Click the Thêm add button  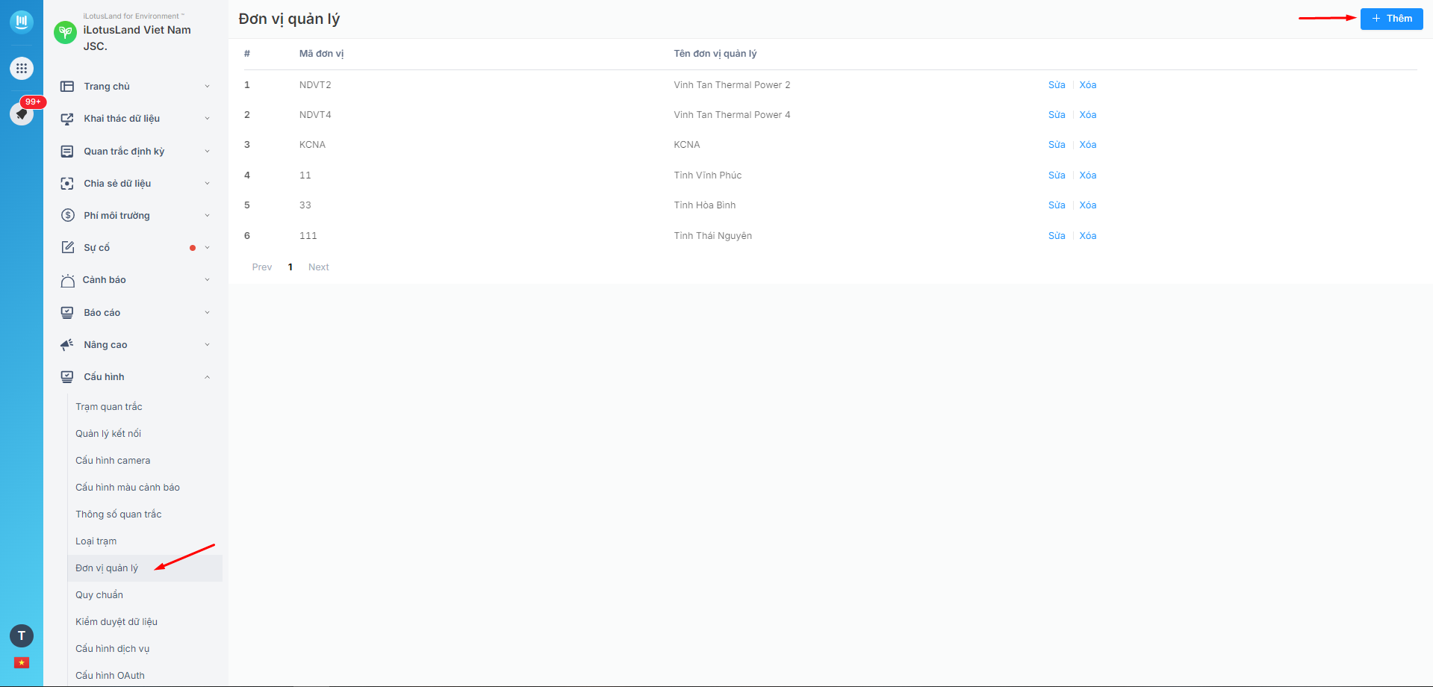coord(1391,19)
